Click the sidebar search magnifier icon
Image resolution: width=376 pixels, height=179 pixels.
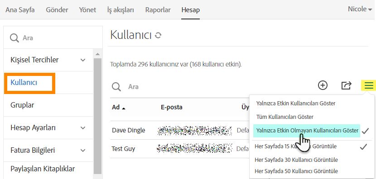14,38
